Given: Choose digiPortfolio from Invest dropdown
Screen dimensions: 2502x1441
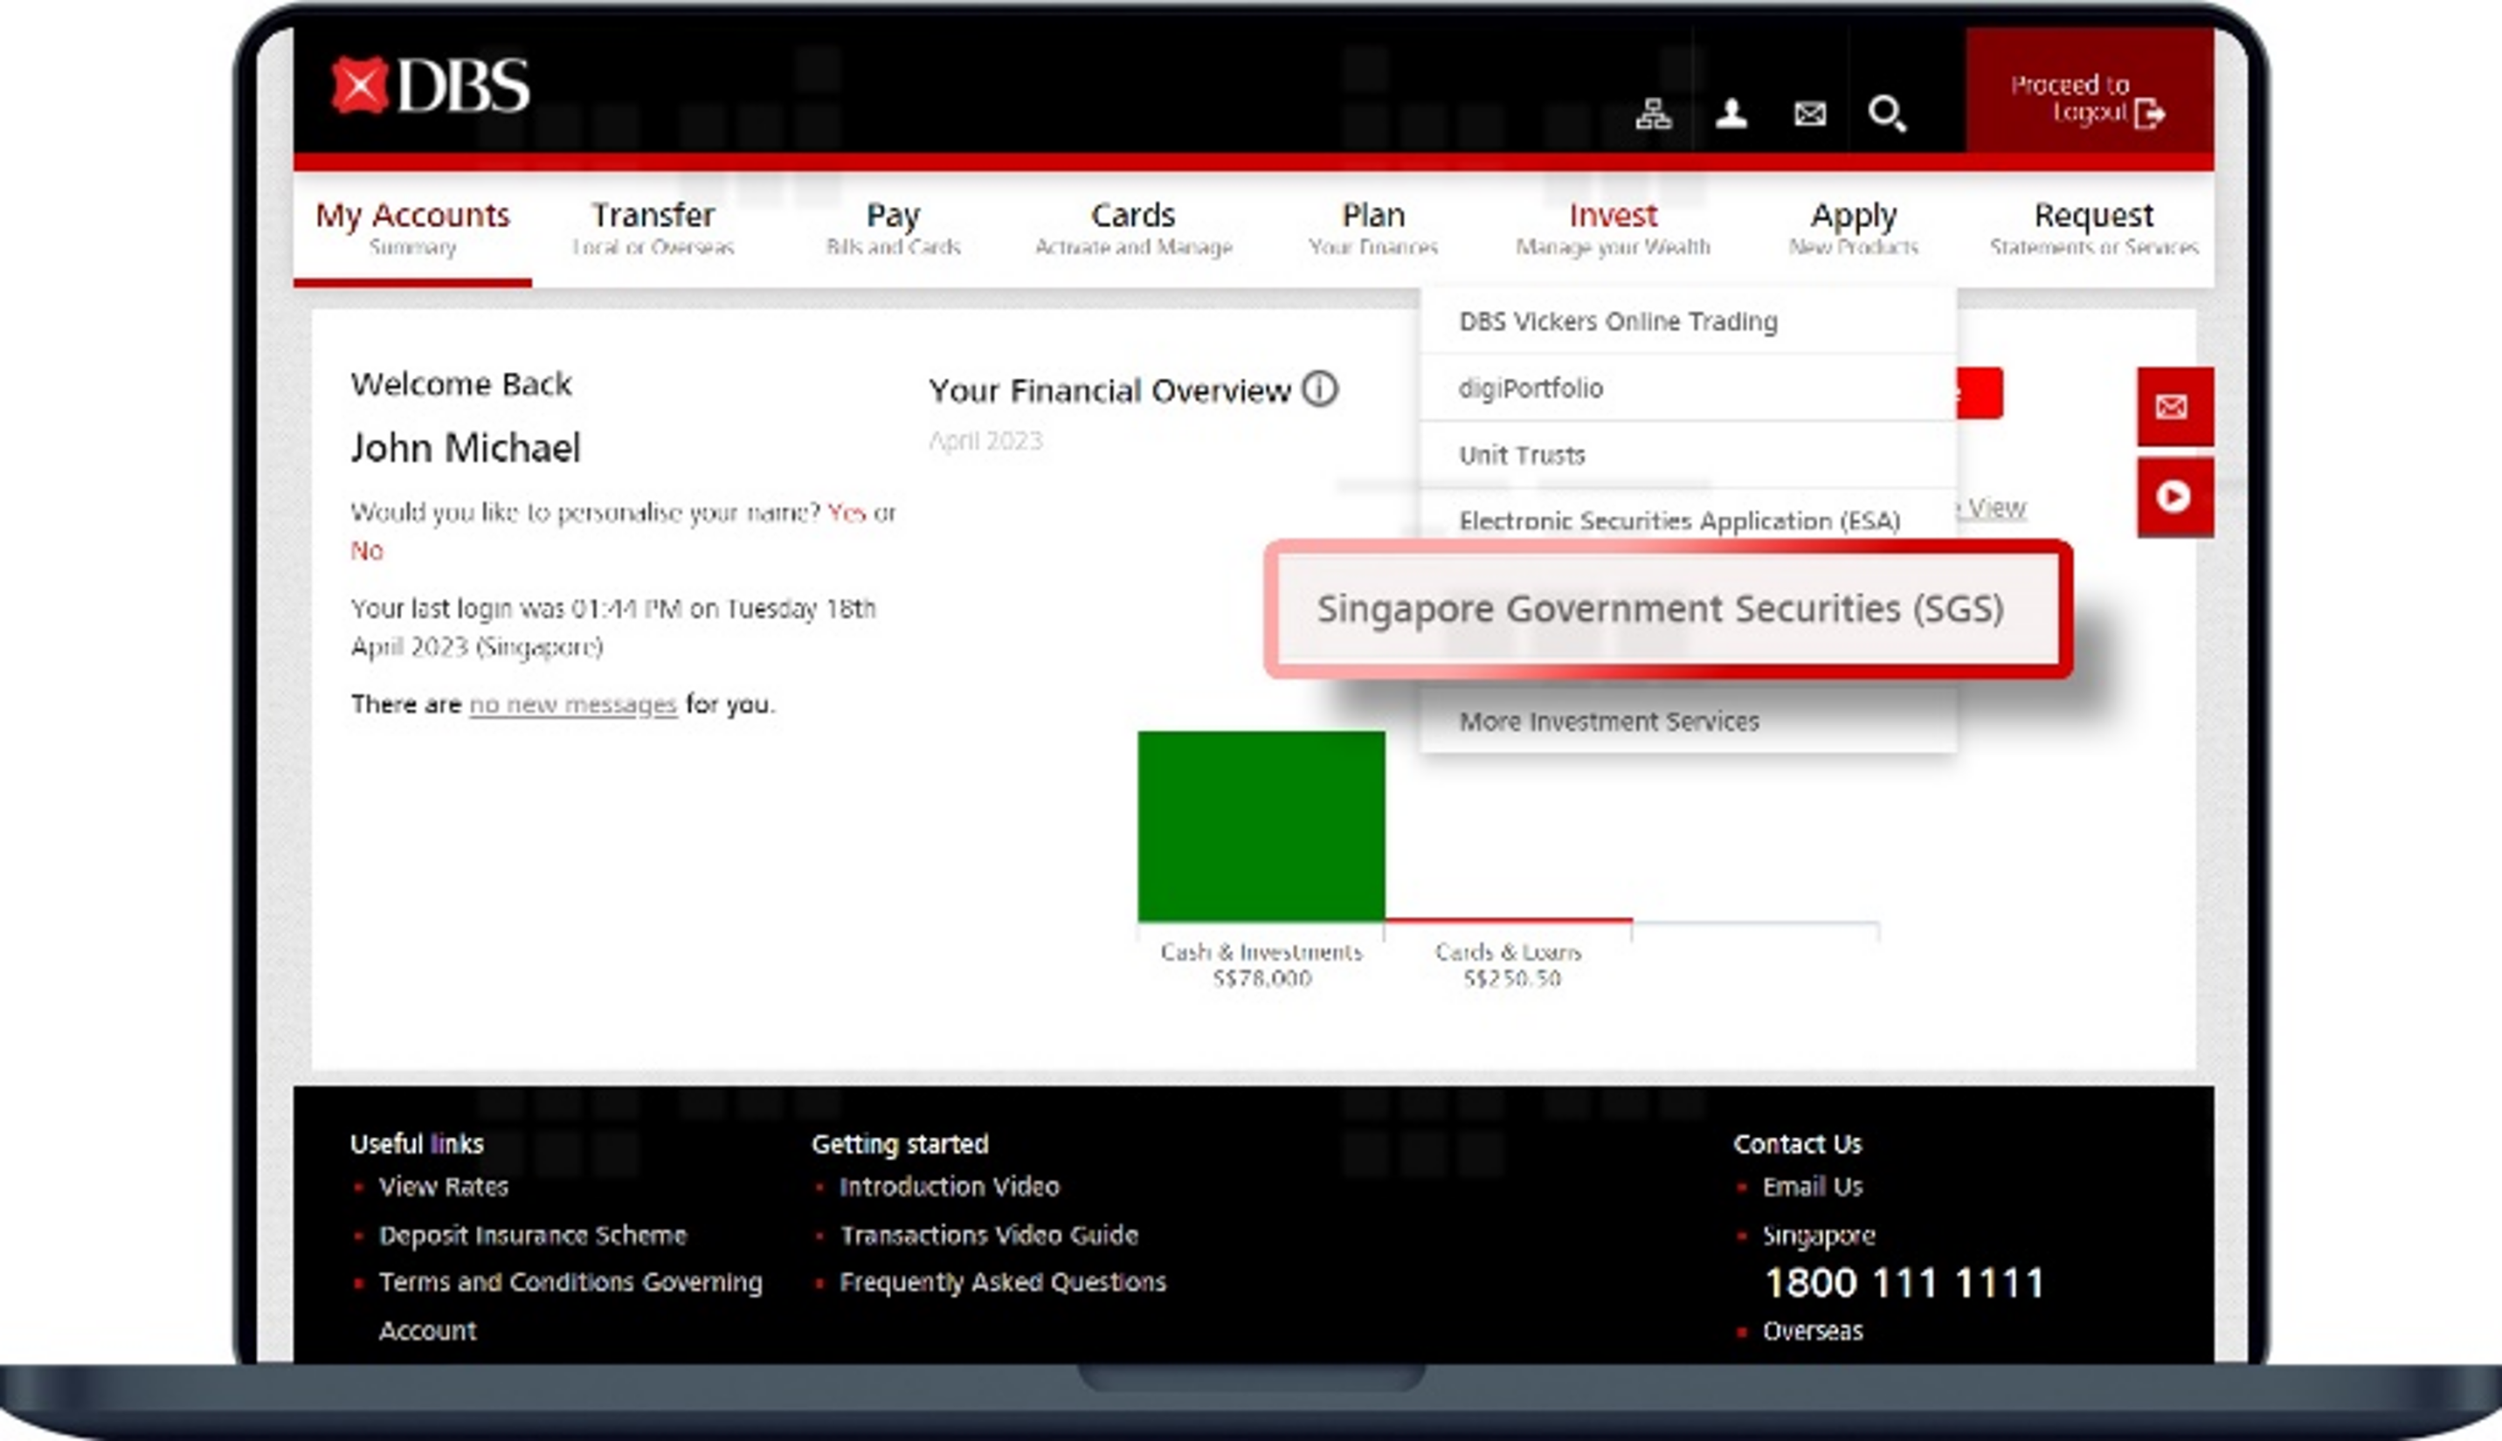Looking at the screenshot, I should point(1689,388).
